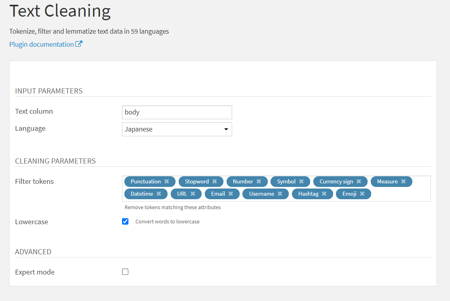This screenshot has height=301, width=450.
Task: Remove the Number filter tag
Action: coord(259,181)
